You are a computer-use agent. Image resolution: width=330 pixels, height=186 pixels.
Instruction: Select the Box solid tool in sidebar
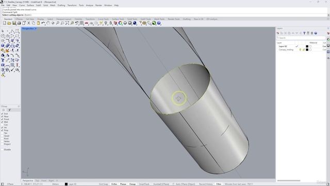(x=3, y=45)
